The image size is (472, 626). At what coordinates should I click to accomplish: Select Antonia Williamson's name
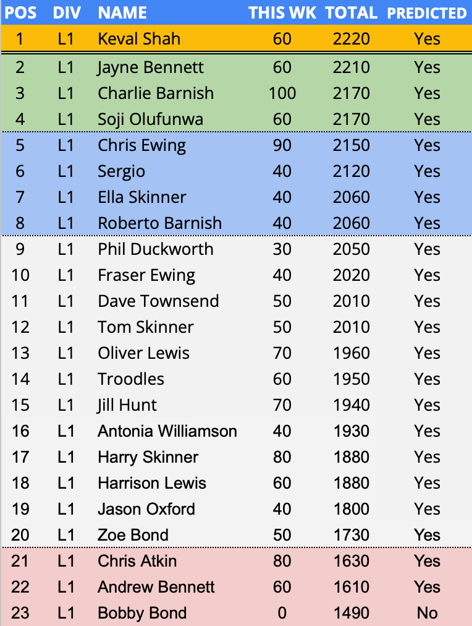[167, 431]
